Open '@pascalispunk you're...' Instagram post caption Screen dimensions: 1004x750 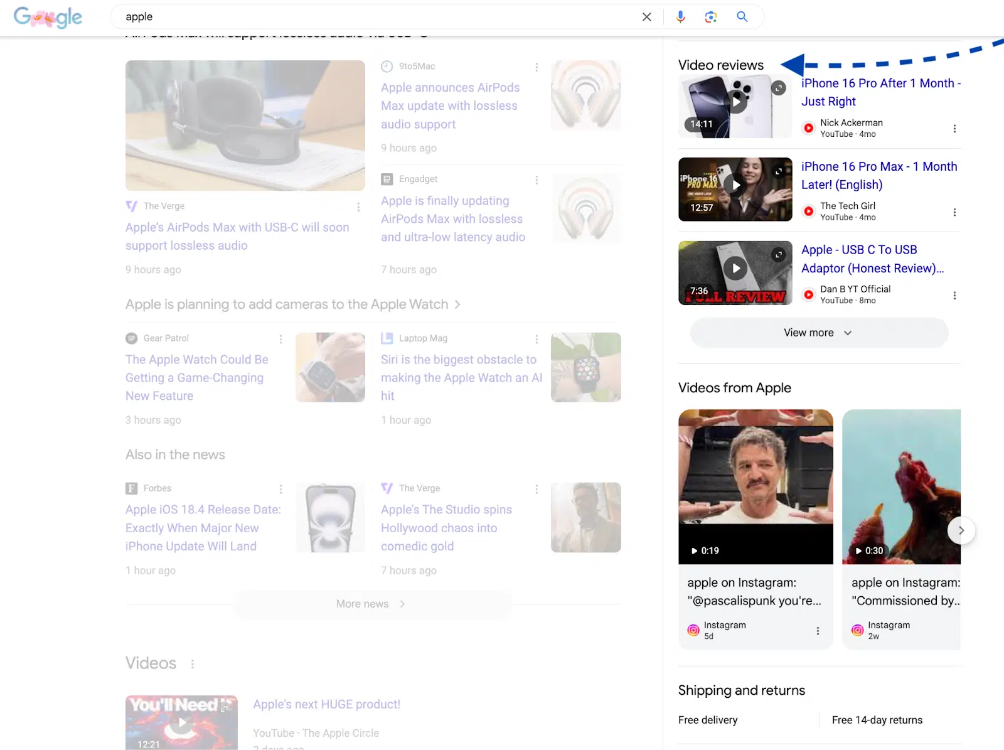[x=754, y=592]
